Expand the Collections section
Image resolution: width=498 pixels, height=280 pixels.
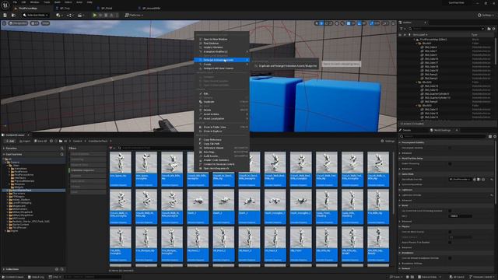[x=4, y=269]
